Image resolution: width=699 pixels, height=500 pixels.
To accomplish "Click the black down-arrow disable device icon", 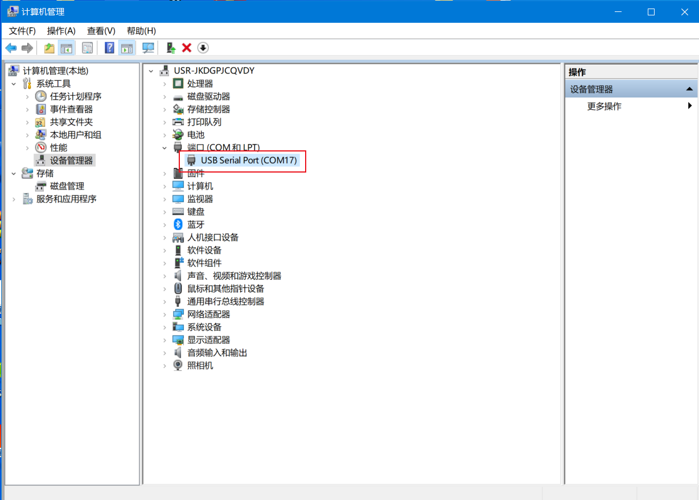I will pyautogui.click(x=203, y=48).
